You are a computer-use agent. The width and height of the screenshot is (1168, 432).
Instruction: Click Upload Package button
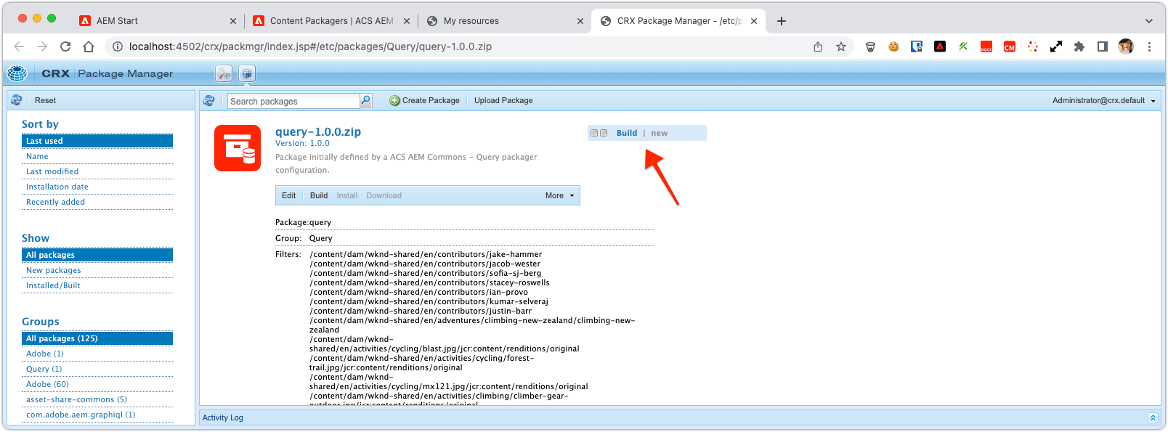[503, 100]
